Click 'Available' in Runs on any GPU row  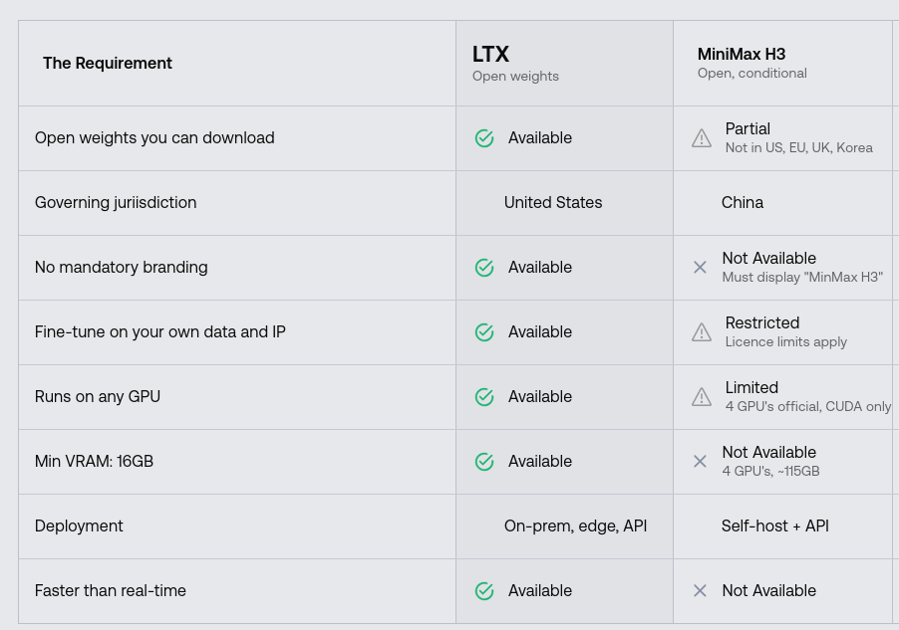[x=539, y=397]
